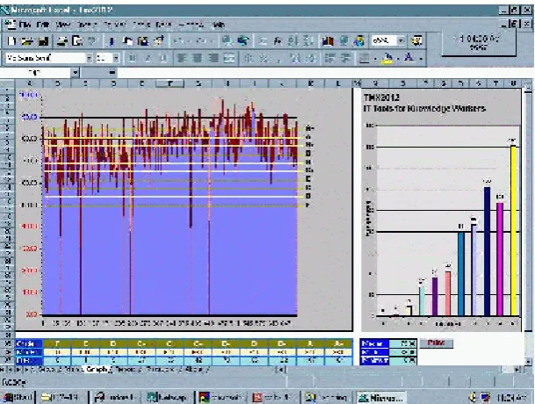
Task: Click the horizontal scrollbar beside the sheet tabs
Action: pos(399,370)
